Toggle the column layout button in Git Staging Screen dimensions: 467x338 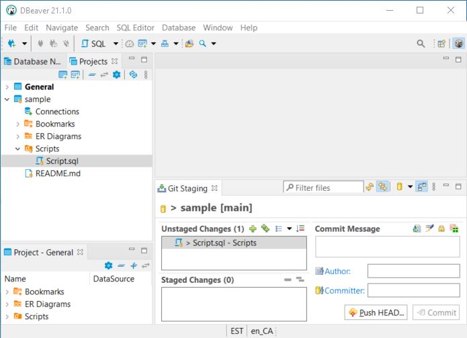422,187
